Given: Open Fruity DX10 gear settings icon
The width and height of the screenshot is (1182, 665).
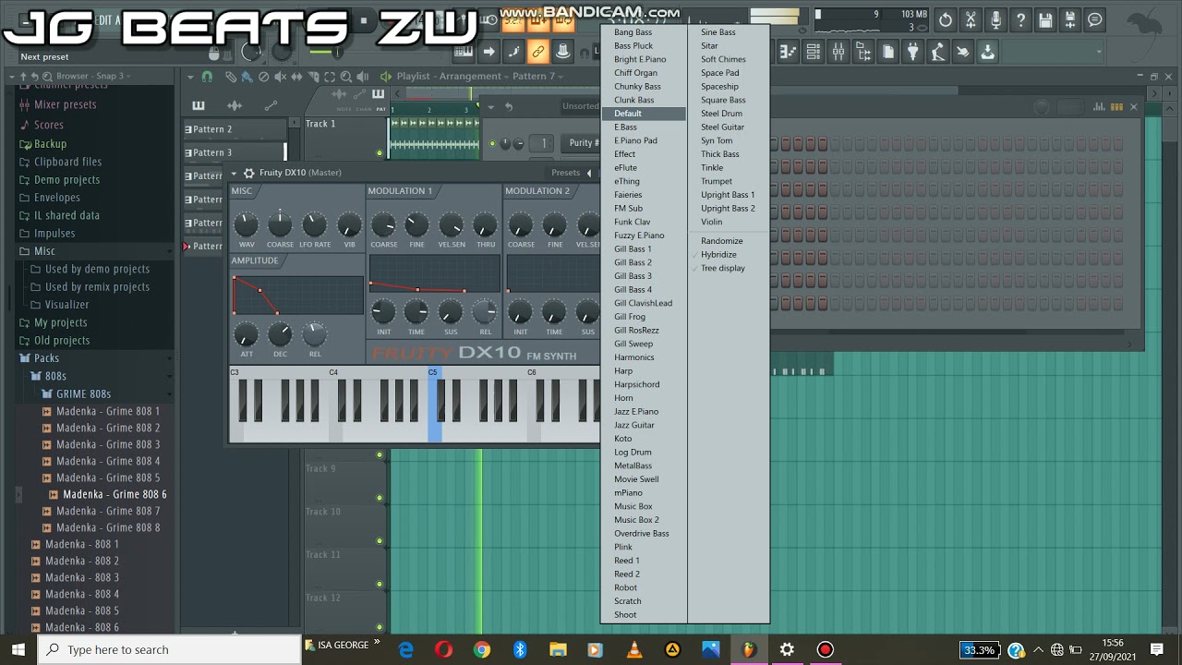Looking at the screenshot, I should pos(248,173).
